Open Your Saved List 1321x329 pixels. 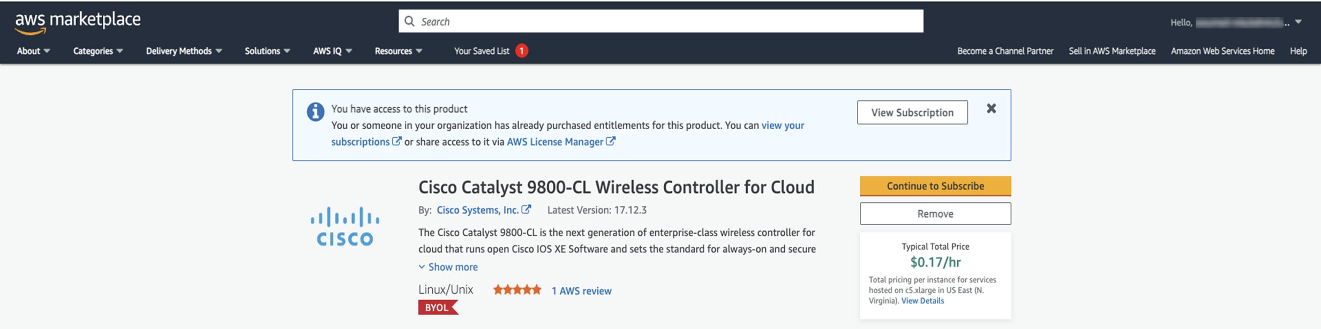coord(482,51)
